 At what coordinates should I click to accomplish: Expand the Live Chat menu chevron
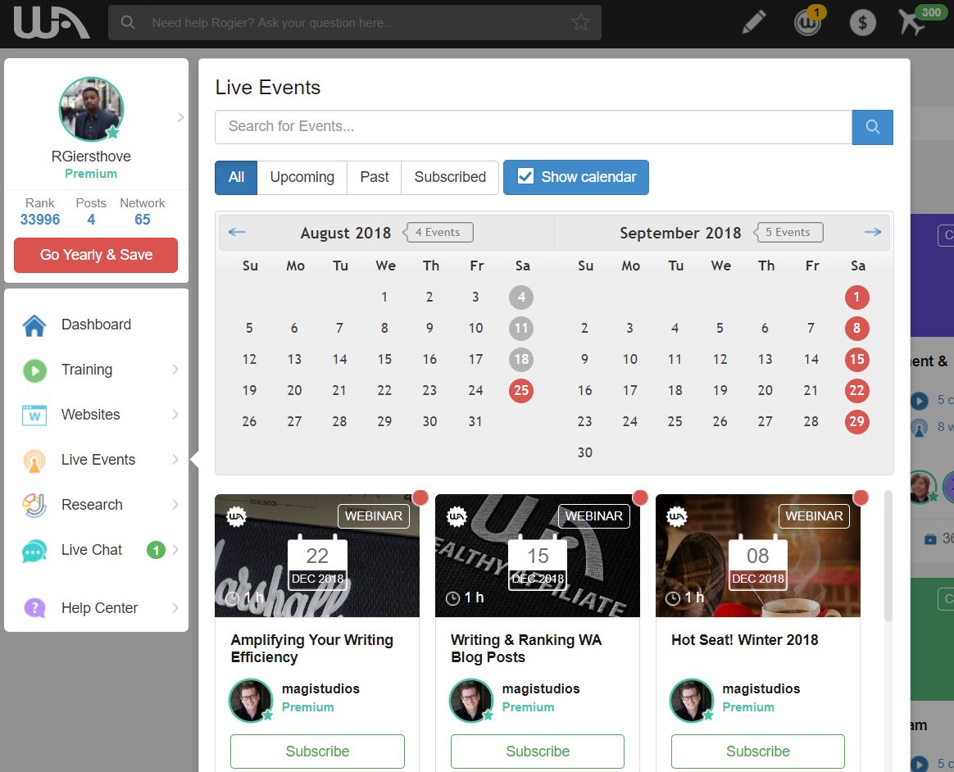175,550
